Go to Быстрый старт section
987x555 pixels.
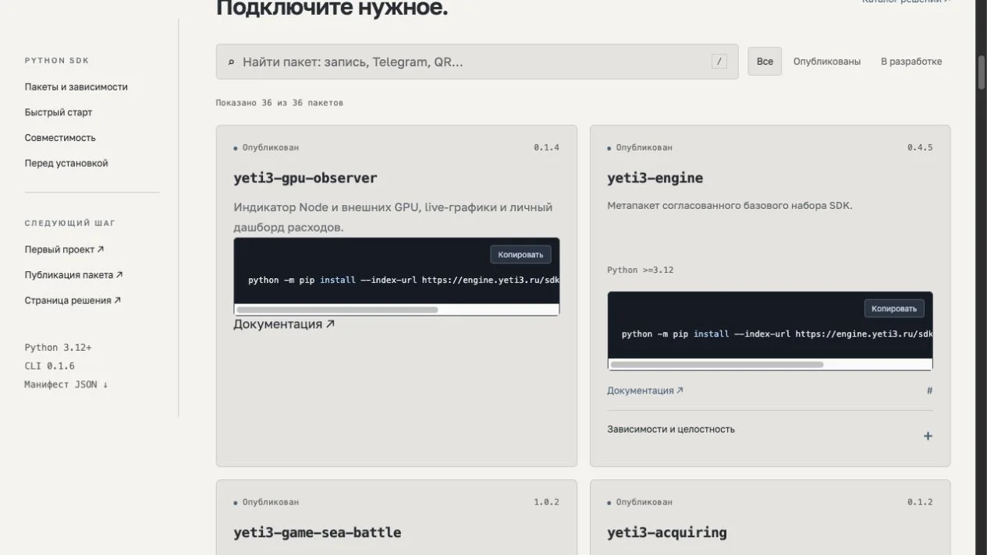click(x=58, y=112)
